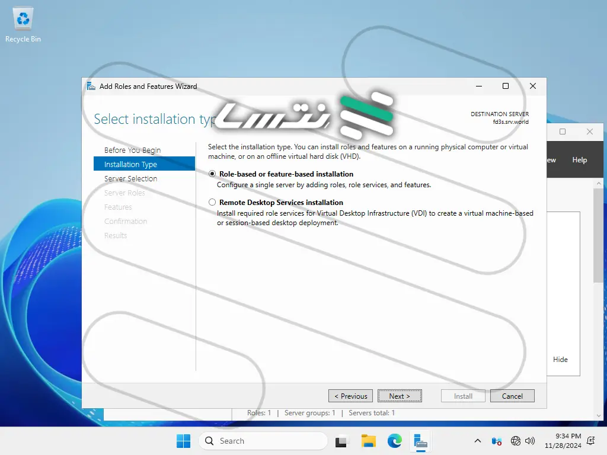The width and height of the screenshot is (607, 455).
Task: Type in the taskbar Search box
Action: [x=264, y=441]
